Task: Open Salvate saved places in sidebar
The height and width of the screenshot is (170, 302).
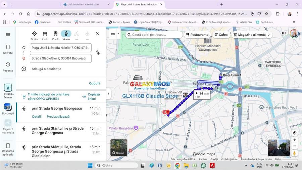Action: click(8, 49)
